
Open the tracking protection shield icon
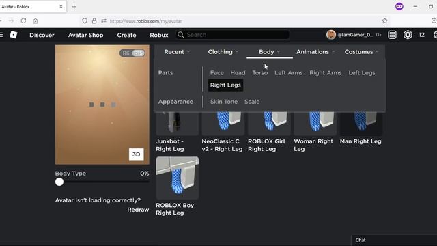[x=85, y=21]
